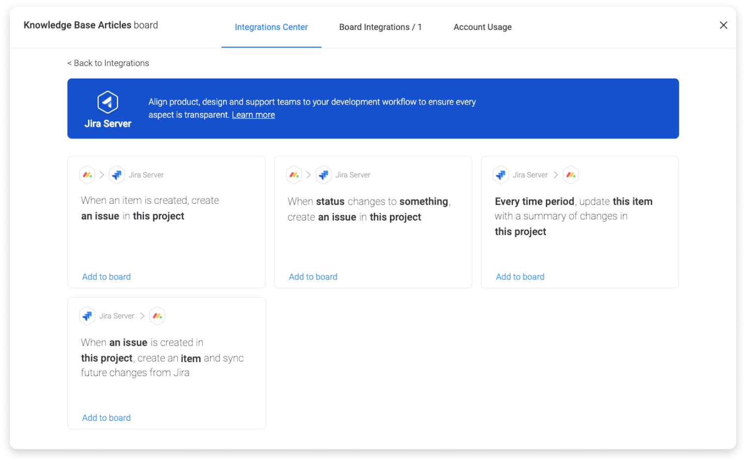
Task: Add item-created issue recipe to board
Action: pyautogui.click(x=107, y=277)
